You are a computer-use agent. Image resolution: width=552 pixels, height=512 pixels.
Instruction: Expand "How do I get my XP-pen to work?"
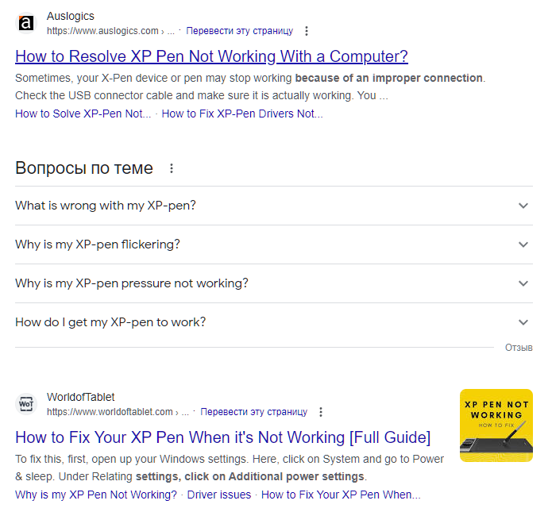pos(274,322)
